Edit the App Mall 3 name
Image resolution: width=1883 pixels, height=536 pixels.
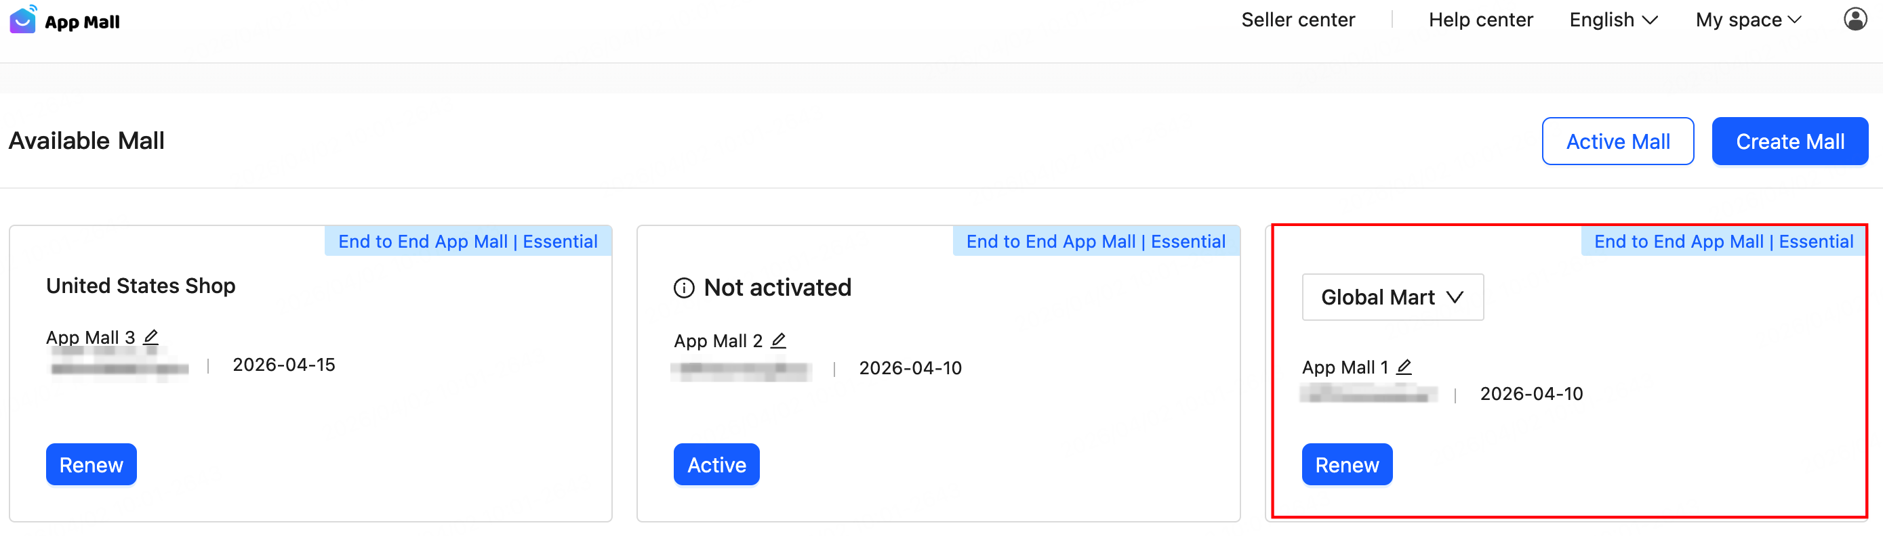[x=150, y=338]
